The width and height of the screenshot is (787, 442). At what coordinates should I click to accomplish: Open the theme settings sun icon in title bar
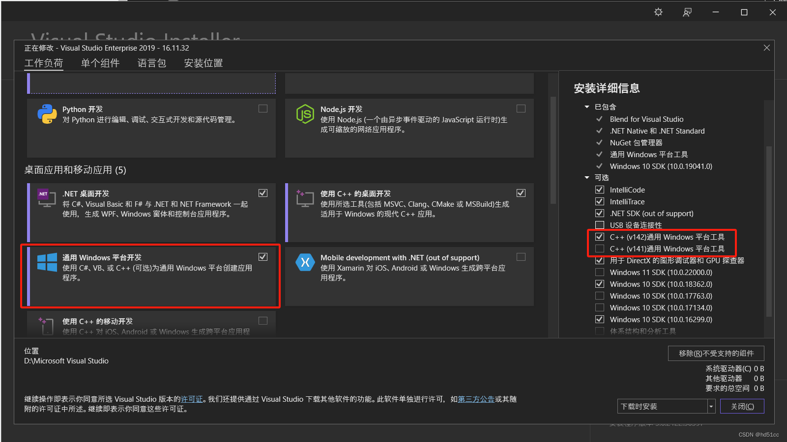[x=659, y=12]
